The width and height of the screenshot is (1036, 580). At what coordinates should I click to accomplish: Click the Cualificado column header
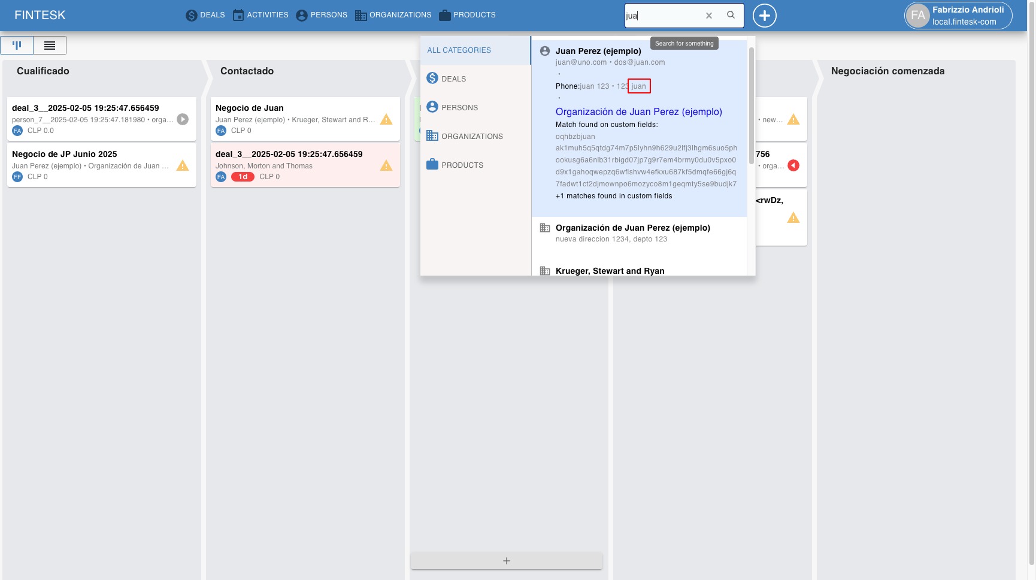pyautogui.click(x=43, y=71)
